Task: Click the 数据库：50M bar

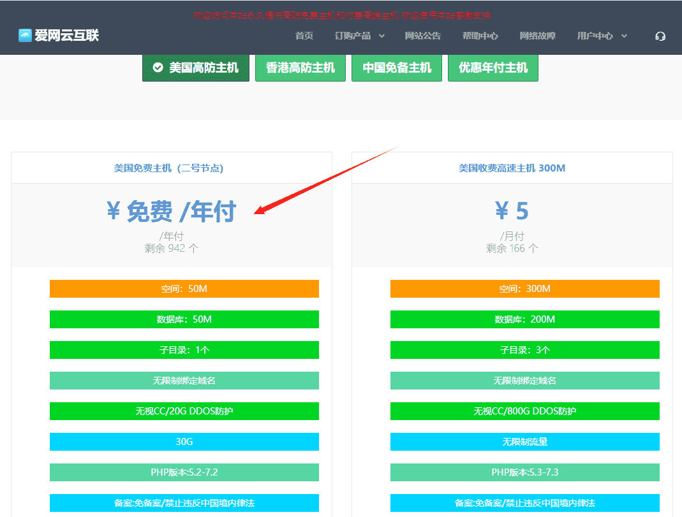Action: pyautogui.click(x=184, y=319)
